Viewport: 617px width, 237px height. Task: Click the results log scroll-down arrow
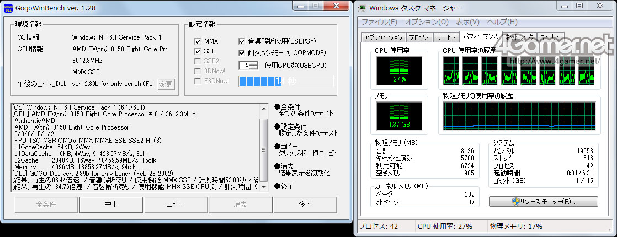pos(264,187)
